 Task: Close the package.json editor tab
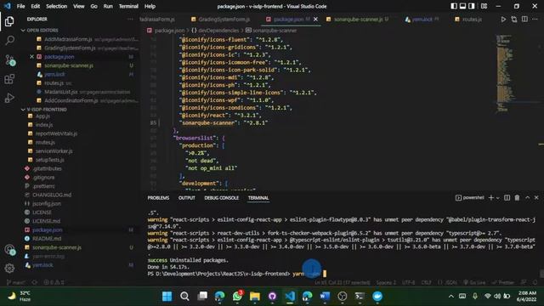(315, 20)
